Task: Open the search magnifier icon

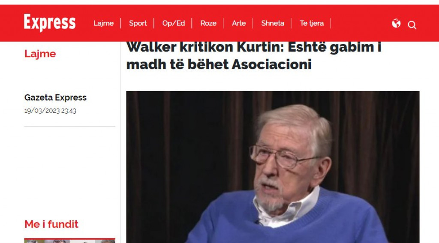Action: coord(412,25)
